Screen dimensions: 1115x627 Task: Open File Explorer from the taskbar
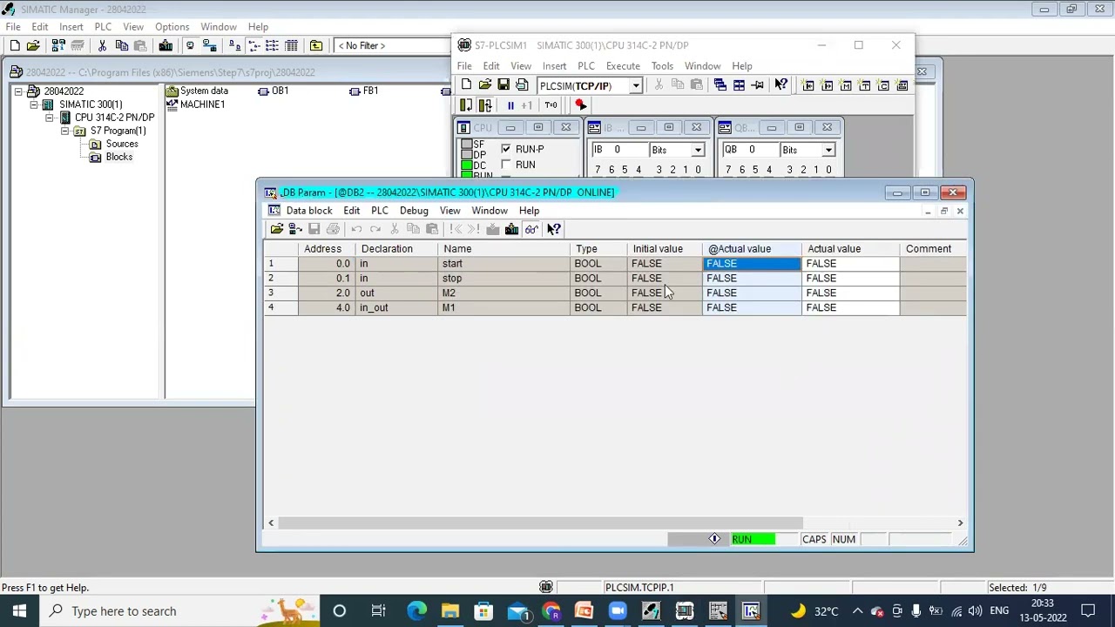pyautogui.click(x=450, y=610)
